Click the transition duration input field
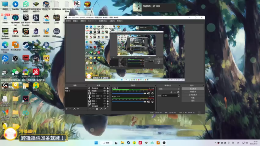Viewport: 260px width, 146px height. 169,96
